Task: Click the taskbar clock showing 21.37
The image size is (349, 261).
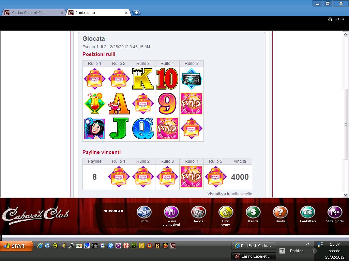Action: pos(335,244)
